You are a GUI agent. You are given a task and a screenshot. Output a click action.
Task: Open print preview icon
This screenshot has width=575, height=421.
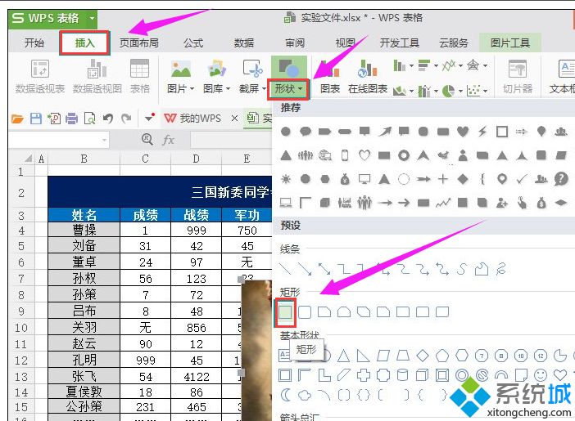(90, 119)
